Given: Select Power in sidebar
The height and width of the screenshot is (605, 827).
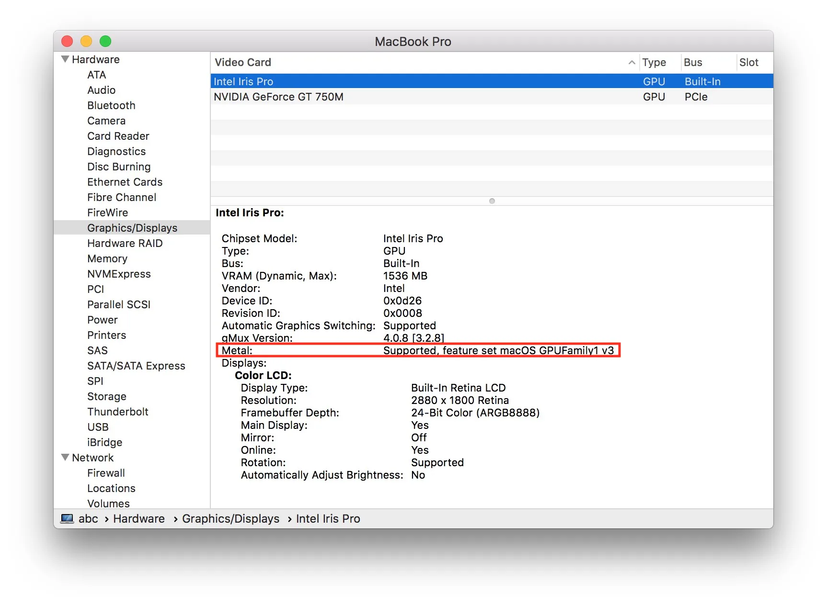Looking at the screenshot, I should tap(102, 320).
